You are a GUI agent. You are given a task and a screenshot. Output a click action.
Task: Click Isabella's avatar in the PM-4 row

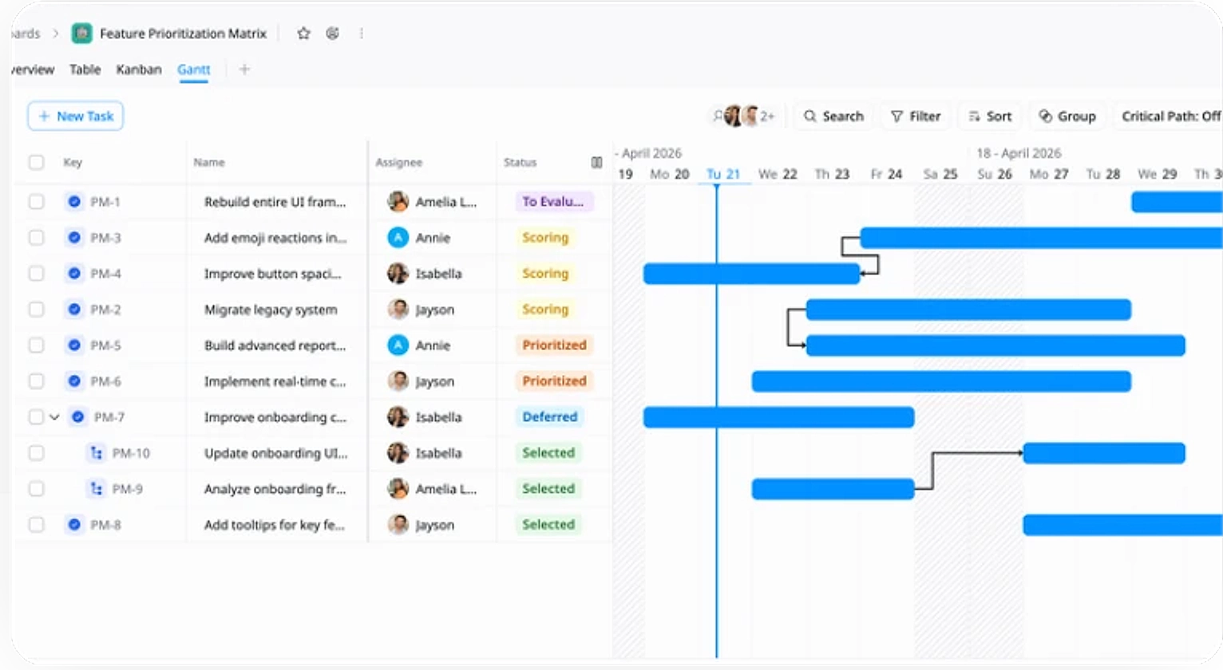398,274
